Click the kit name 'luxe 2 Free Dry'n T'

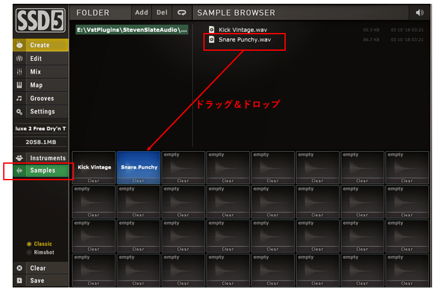coord(41,129)
